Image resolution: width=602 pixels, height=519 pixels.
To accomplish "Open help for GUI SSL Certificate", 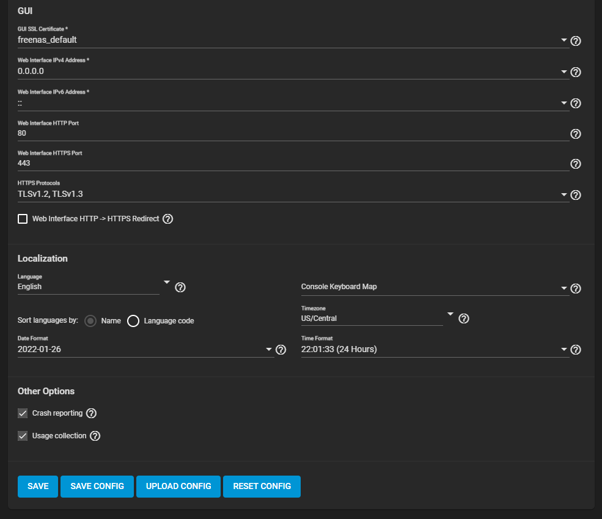I will tap(575, 41).
